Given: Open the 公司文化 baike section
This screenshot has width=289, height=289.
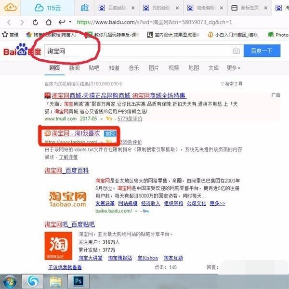Looking at the screenshot, I should point(197,203).
